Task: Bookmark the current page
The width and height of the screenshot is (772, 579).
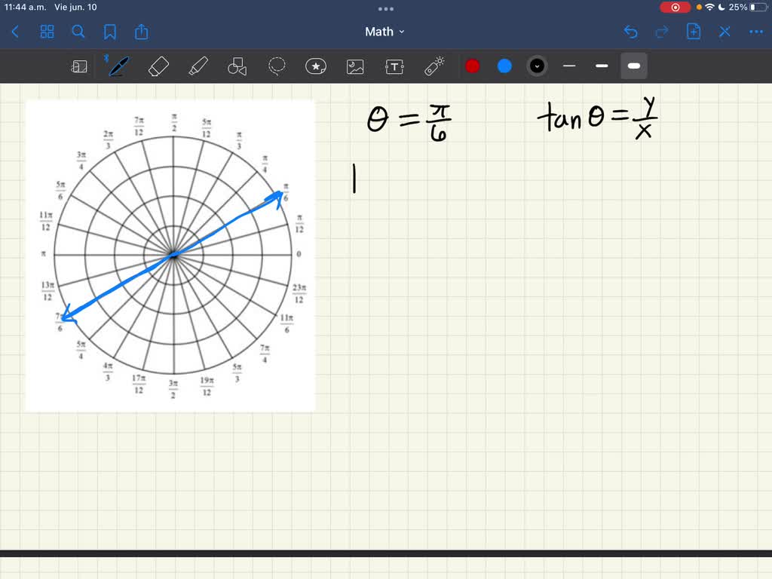Action: [109, 32]
